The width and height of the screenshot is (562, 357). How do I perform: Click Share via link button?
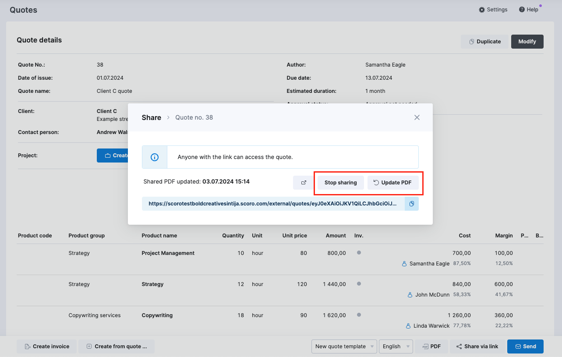(x=477, y=346)
